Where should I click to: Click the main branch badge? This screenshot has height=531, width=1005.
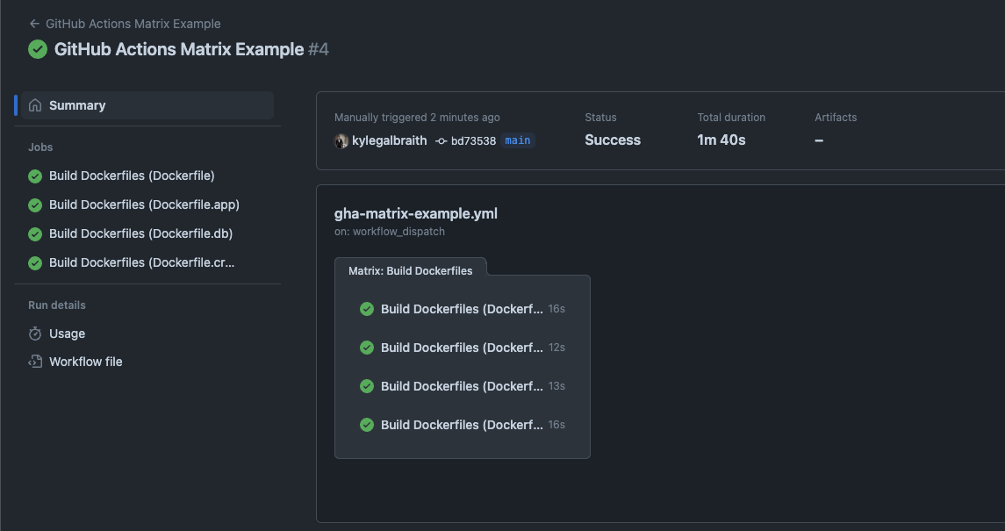pos(518,140)
